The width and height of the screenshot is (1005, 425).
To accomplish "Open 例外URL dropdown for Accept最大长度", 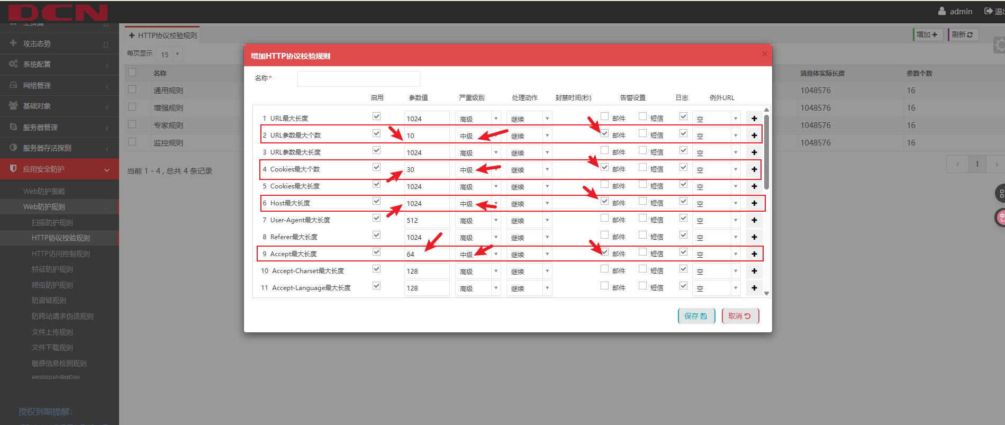I will (x=717, y=254).
